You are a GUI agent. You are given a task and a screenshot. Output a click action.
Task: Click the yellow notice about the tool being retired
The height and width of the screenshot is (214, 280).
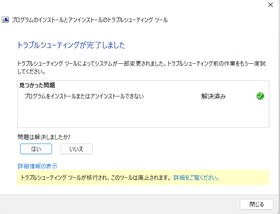pos(95,178)
